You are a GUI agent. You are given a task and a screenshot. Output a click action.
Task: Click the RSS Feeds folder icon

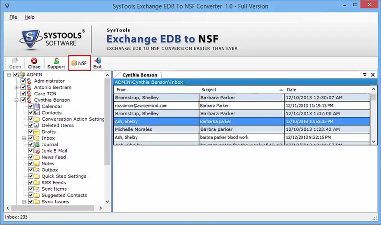point(37,182)
